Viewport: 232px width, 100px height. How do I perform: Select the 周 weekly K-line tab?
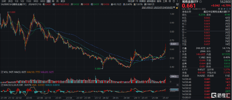pyautogui.click(x=53, y=1)
